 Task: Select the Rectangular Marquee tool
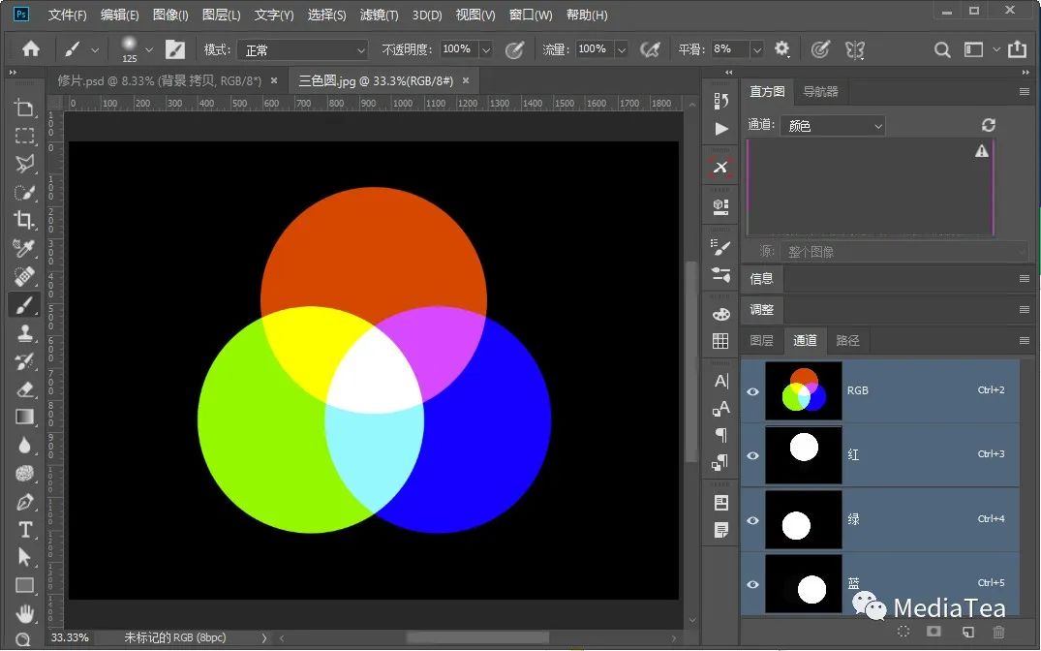tap(24, 137)
